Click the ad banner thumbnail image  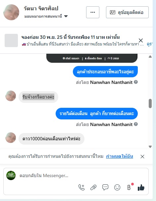11,40
